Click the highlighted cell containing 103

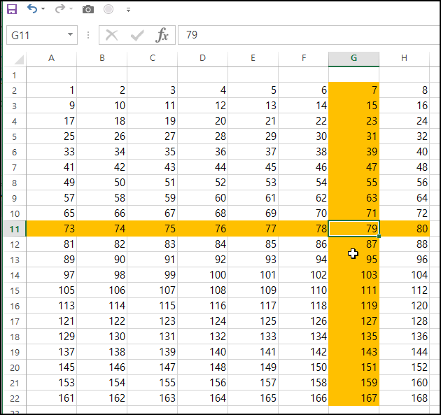click(x=353, y=275)
